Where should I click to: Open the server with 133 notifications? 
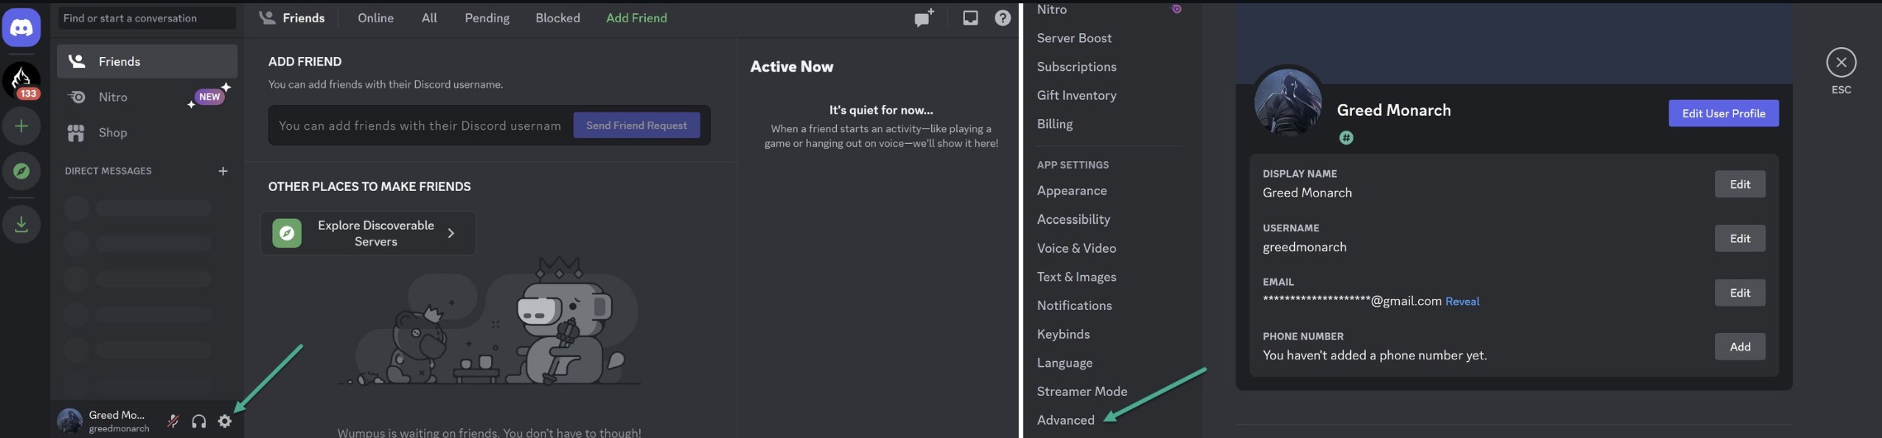21,80
